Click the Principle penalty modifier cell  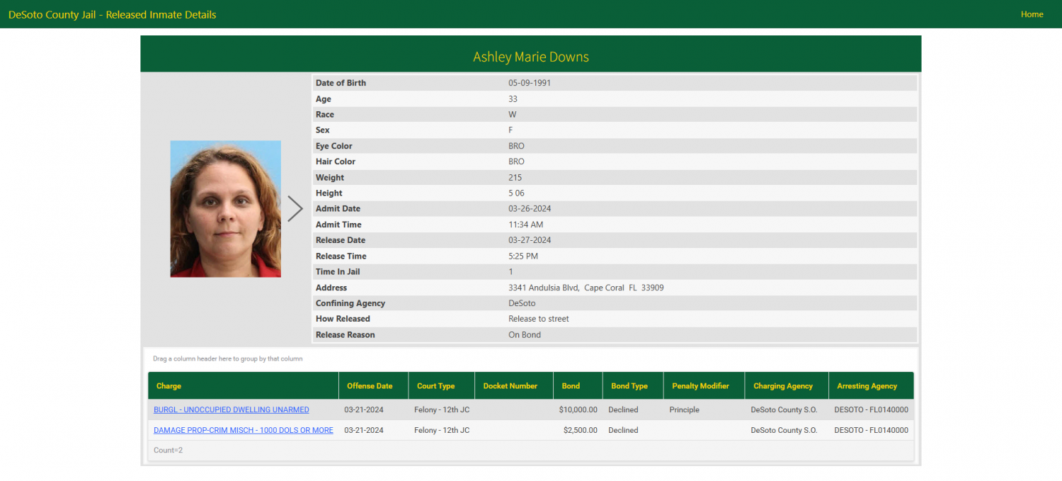tap(684, 409)
